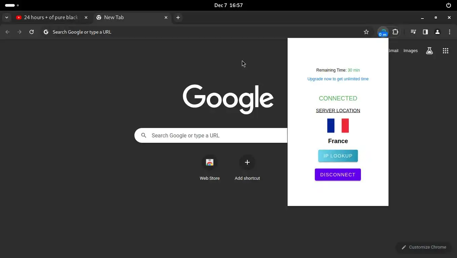The image size is (457, 258).
Task: Open the Web Store shortcut
Action: [x=210, y=168]
